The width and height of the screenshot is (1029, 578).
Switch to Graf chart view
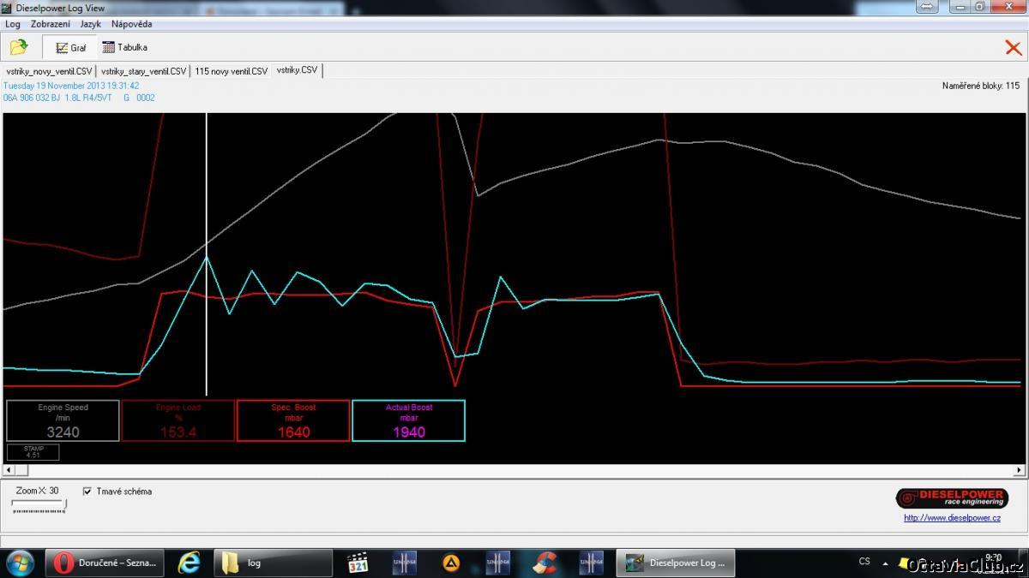click(x=71, y=48)
